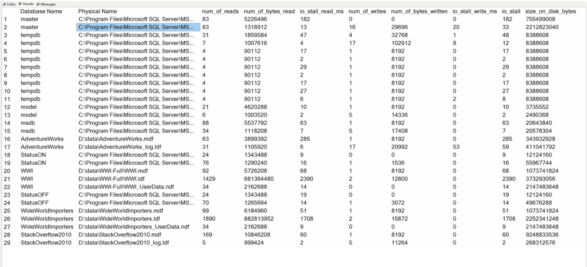Click the size on disk value 411041792
587x267 pixels.
click(540, 147)
